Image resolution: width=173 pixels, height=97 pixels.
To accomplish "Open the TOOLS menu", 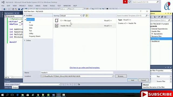I will point(52,6).
